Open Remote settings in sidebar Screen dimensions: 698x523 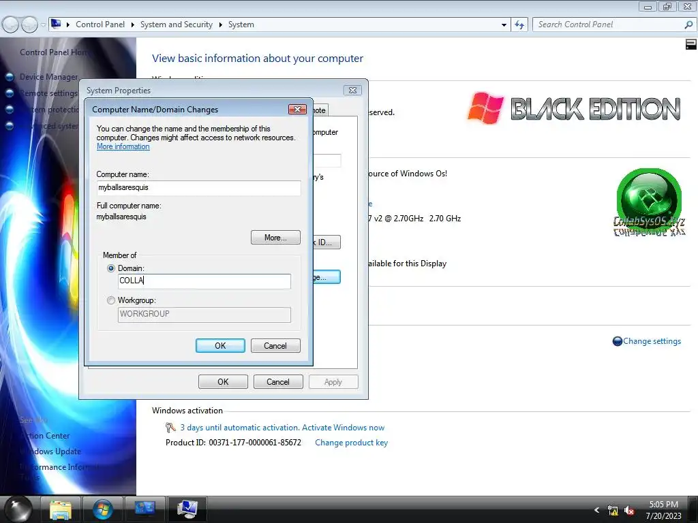(x=48, y=93)
